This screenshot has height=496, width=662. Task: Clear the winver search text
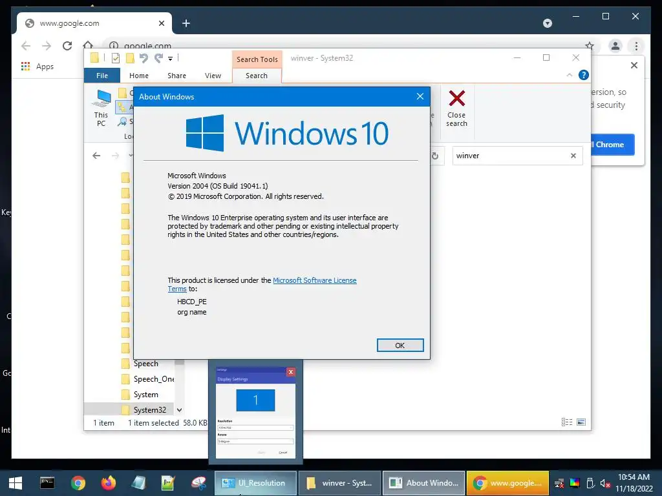pyautogui.click(x=573, y=156)
